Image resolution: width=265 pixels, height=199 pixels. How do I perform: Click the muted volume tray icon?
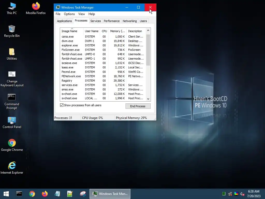point(242,194)
